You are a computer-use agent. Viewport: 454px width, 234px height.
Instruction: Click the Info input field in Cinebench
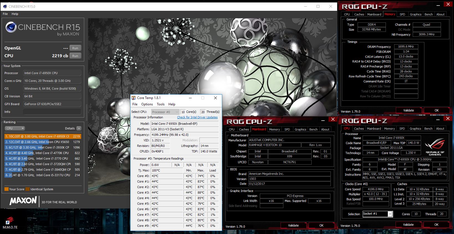click(52, 112)
